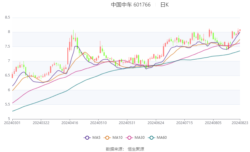The image size is (250, 152).
Task: Click the chart title 中国中车 601766
Action: 131,5
